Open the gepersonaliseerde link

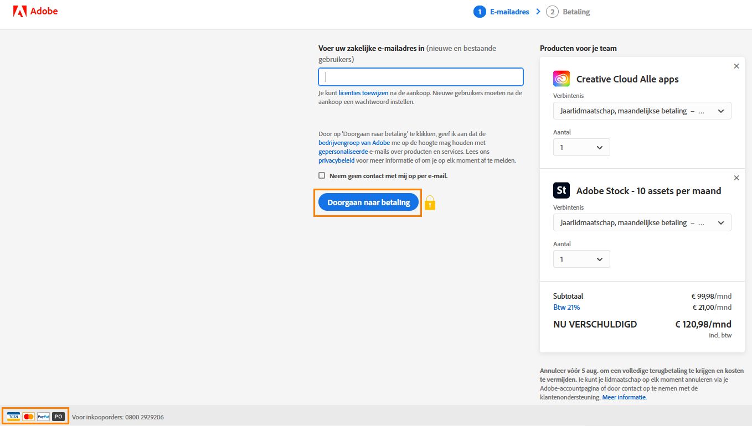343,152
